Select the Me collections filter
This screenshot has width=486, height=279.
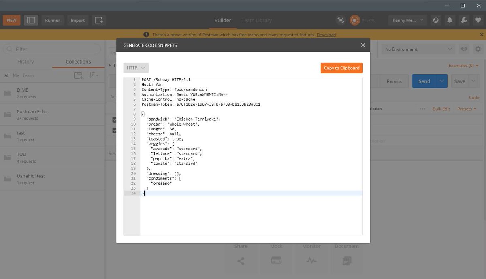click(x=16, y=75)
